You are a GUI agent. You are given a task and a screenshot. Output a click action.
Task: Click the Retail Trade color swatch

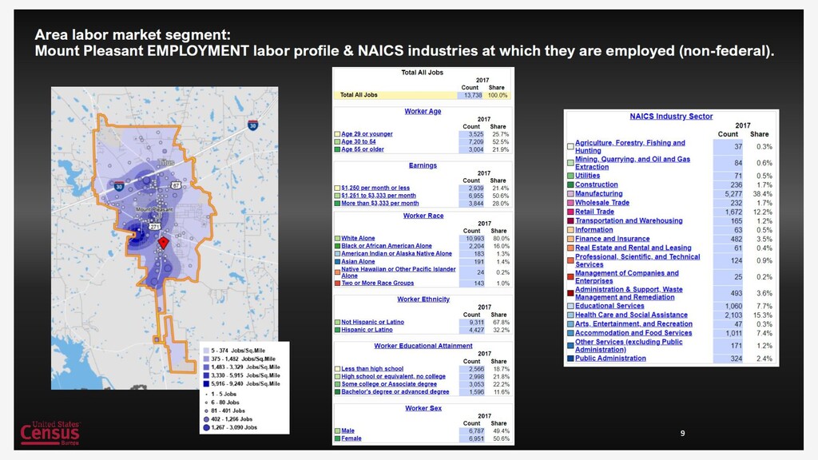tap(570, 212)
